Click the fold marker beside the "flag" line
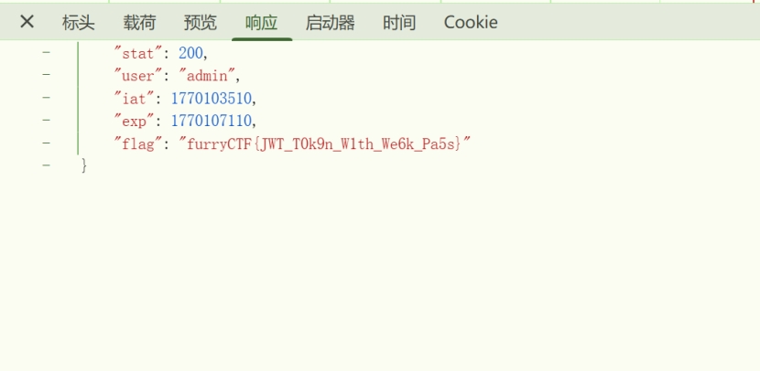Image resolution: width=760 pixels, height=371 pixels. tap(46, 143)
